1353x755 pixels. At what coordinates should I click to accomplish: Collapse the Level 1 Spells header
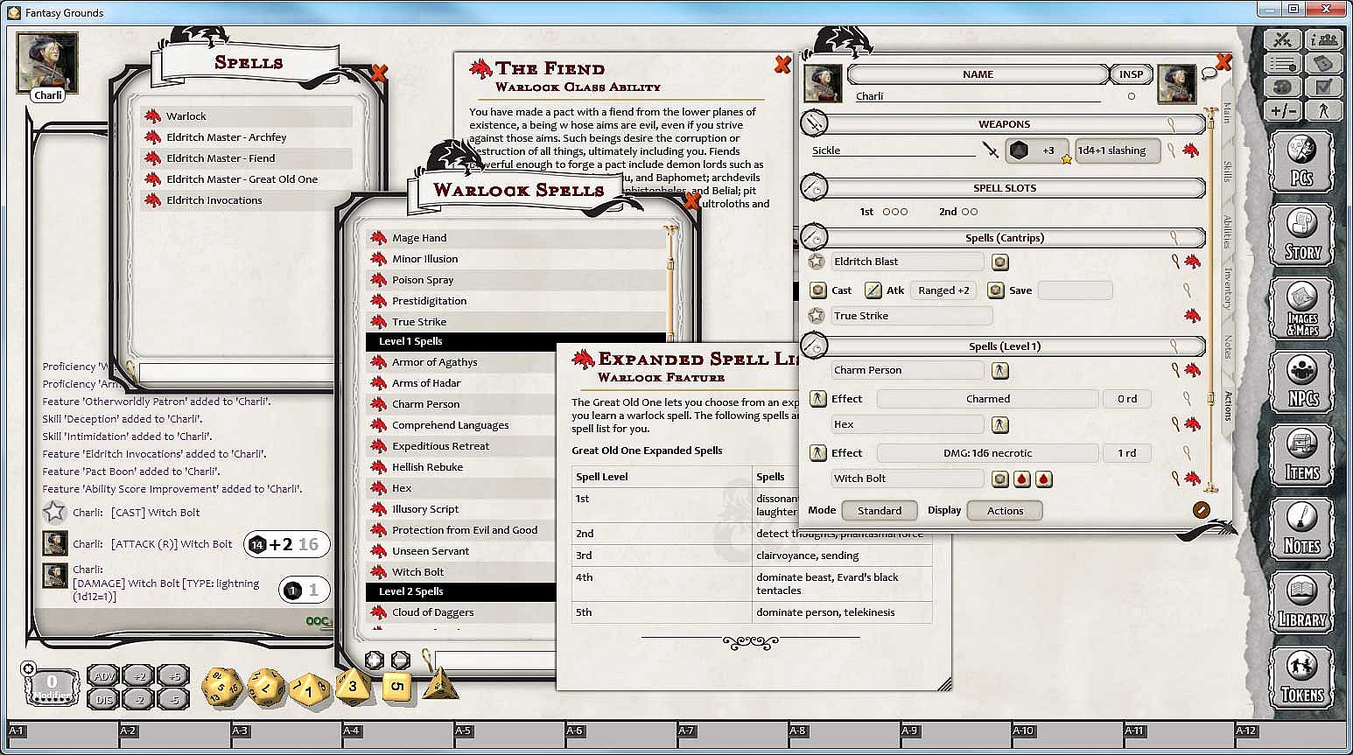tap(516, 341)
